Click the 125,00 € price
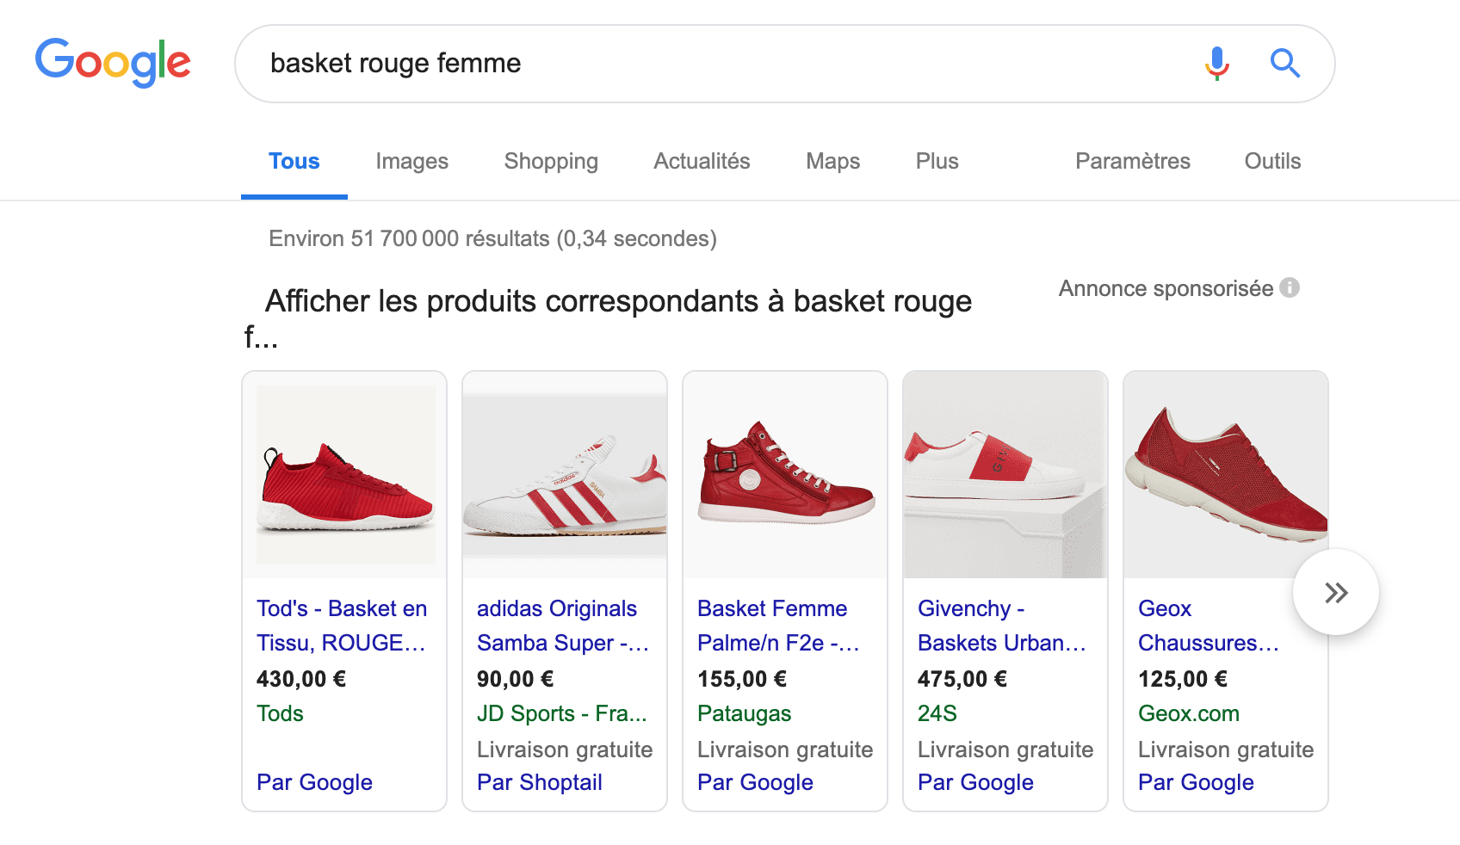Viewport: 1460px width, 845px height. pyautogui.click(x=1183, y=679)
